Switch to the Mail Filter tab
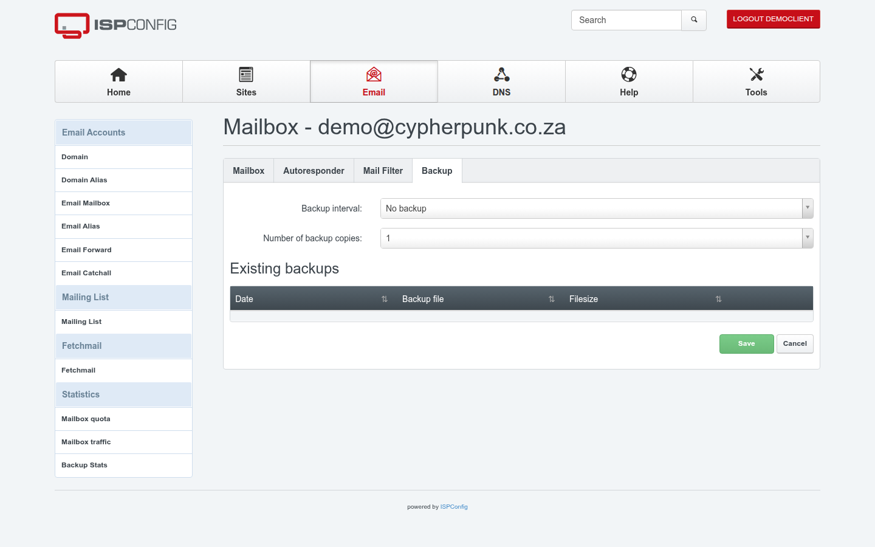875x547 pixels. pos(383,171)
